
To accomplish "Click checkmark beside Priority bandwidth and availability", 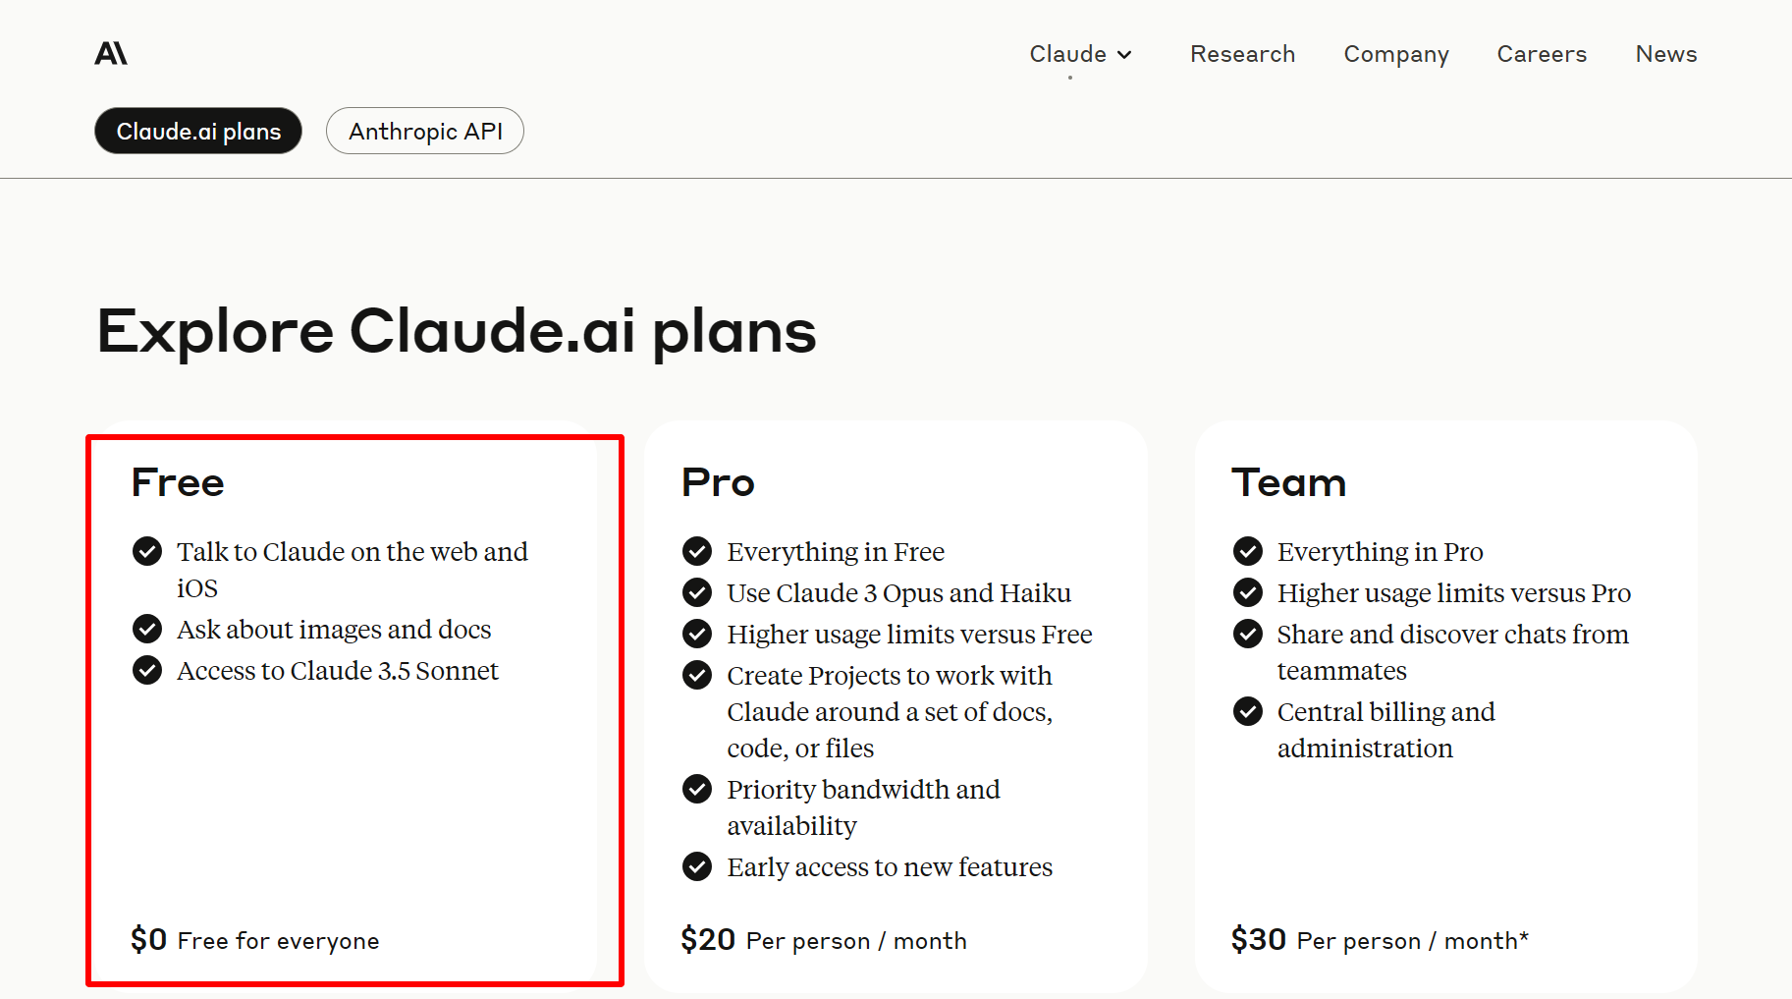I will point(697,789).
